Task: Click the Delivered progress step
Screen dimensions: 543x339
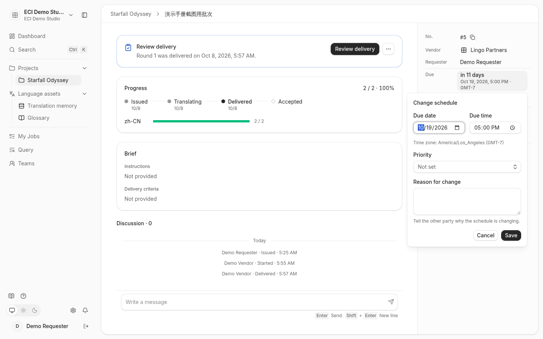Action: [x=236, y=104]
